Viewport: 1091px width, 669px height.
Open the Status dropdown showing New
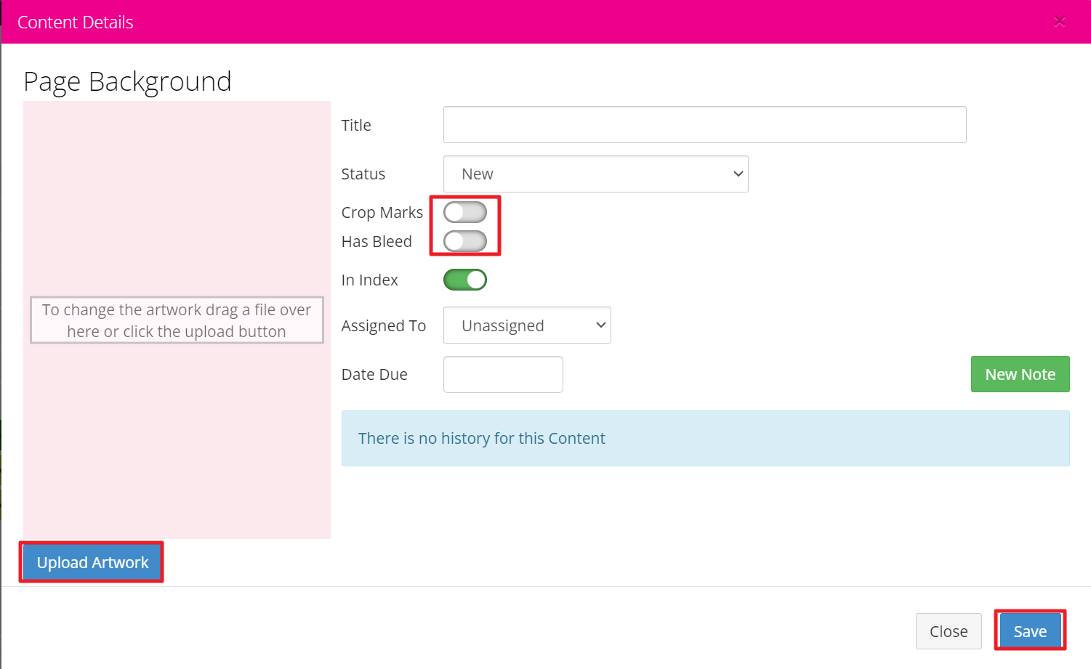click(x=595, y=174)
